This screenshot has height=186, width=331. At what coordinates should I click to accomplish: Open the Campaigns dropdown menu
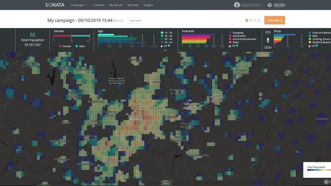tap(79, 5)
